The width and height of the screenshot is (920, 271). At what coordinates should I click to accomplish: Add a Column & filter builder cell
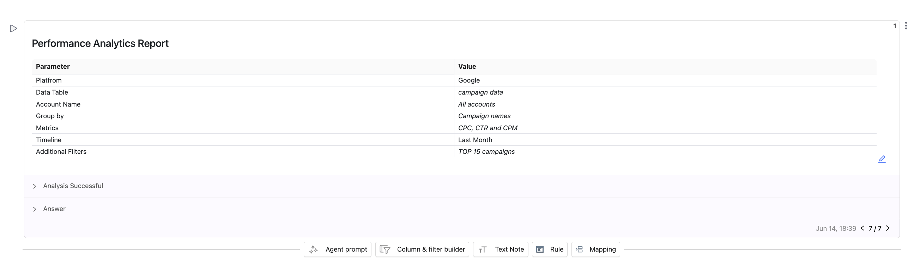tap(422, 249)
